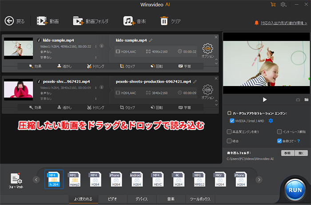Click the クリア trash icon
Screen dimensions: 311x205
coord(164,21)
